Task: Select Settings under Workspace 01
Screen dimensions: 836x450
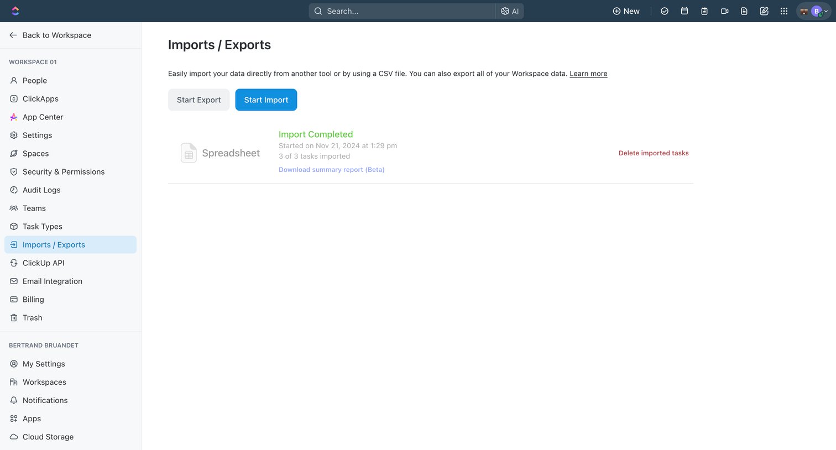Action: pos(70,135)
